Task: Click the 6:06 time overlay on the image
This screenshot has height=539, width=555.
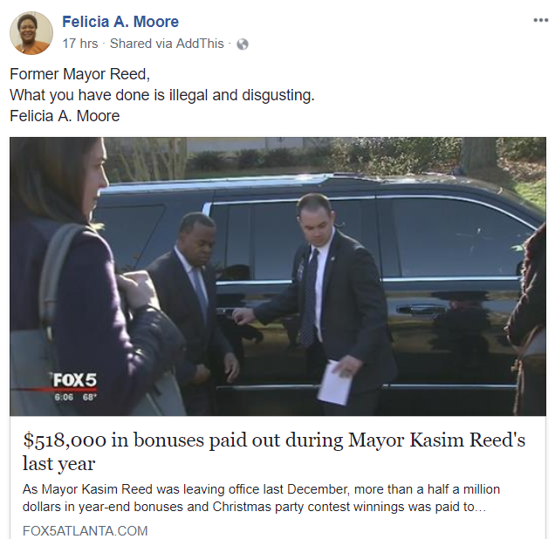Action: [x=64, y=397]
